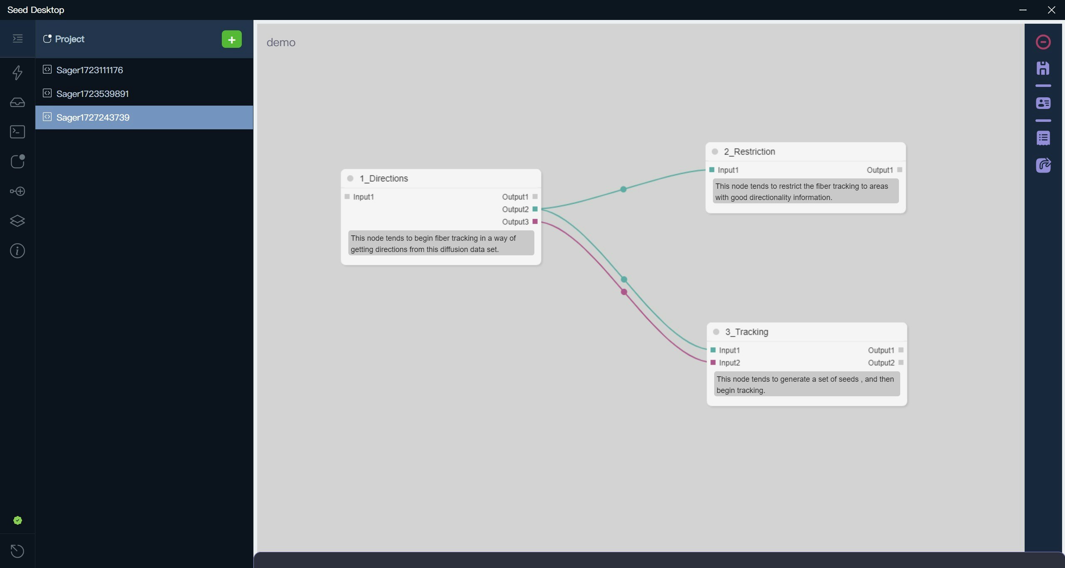The width and height of the screenshot is (1065, 568).
Task: Click the info circle sidebar icon
Action: point(17,251)
